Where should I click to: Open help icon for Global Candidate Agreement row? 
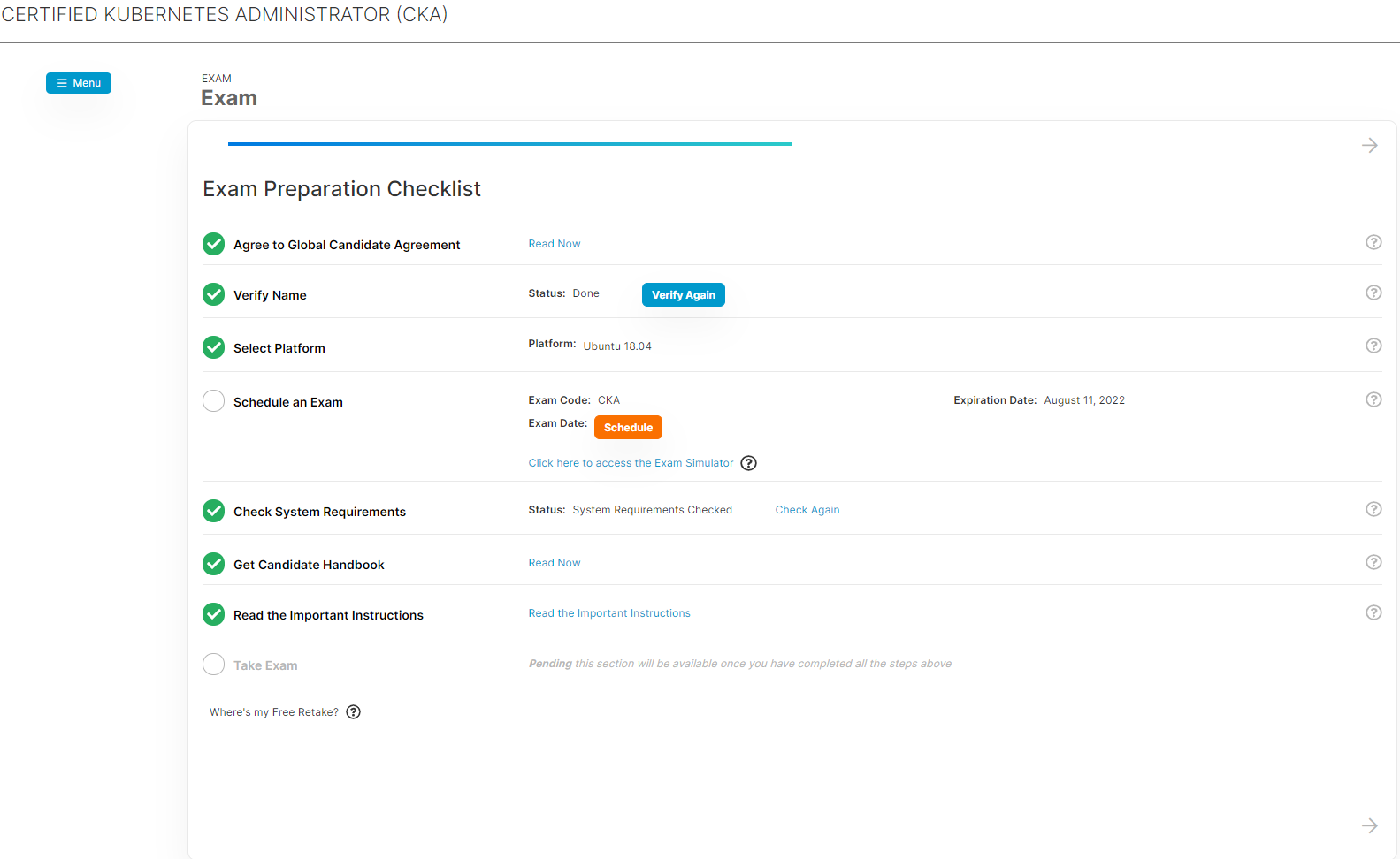1373,242
